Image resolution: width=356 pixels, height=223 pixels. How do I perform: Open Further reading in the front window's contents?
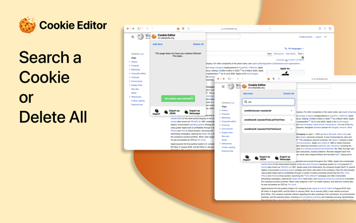[x=228, y=148]
